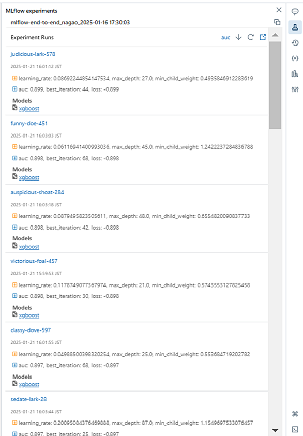Copy the experiment name with copy icon
The width and height of the screenshot is (303, 436).
pyautogui.click(x=277, y=22)
